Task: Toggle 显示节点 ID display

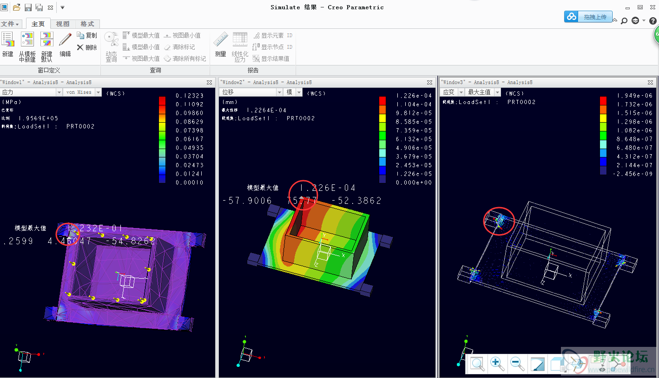Action: pyautogui.click(x=272, y=47)
